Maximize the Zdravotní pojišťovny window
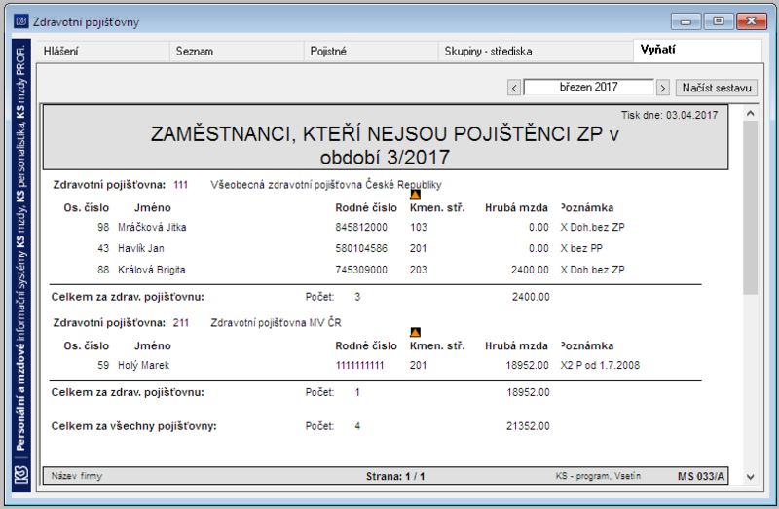This screenshot has height=509, width=779. pyautogui.click(x=719, y=21)
